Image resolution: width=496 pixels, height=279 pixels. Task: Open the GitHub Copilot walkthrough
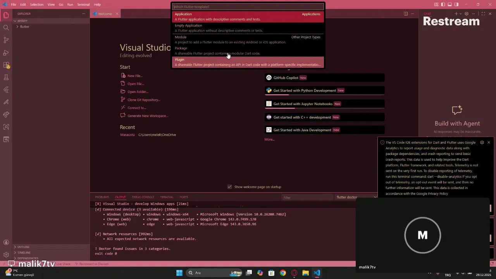tap(324, 78)
